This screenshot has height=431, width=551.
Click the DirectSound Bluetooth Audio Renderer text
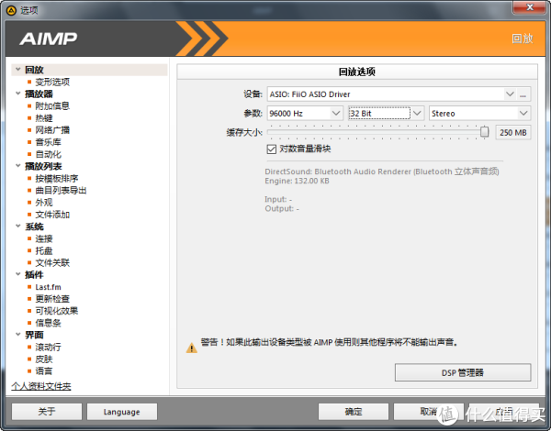pos(382,171)
